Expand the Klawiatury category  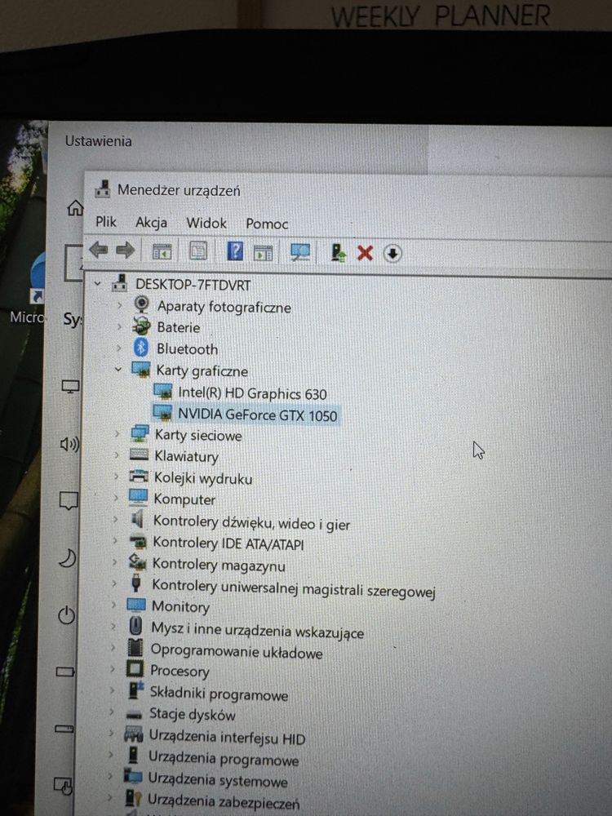click(117, 455)
